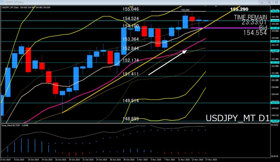
Task: Minimize the USDJPY_MT chart window
Action: tap(262, 2)
